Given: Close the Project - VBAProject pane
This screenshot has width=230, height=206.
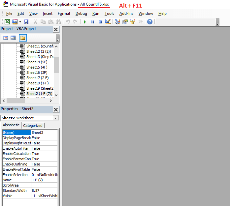Looking at the screenshot, I should click(x=56, y=29).
